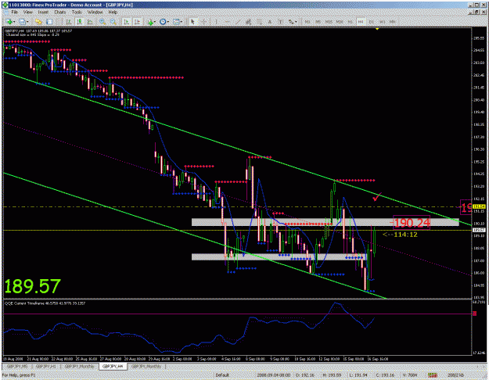Click the toolbar icon right of the yellow Market Watch icon

49,22
